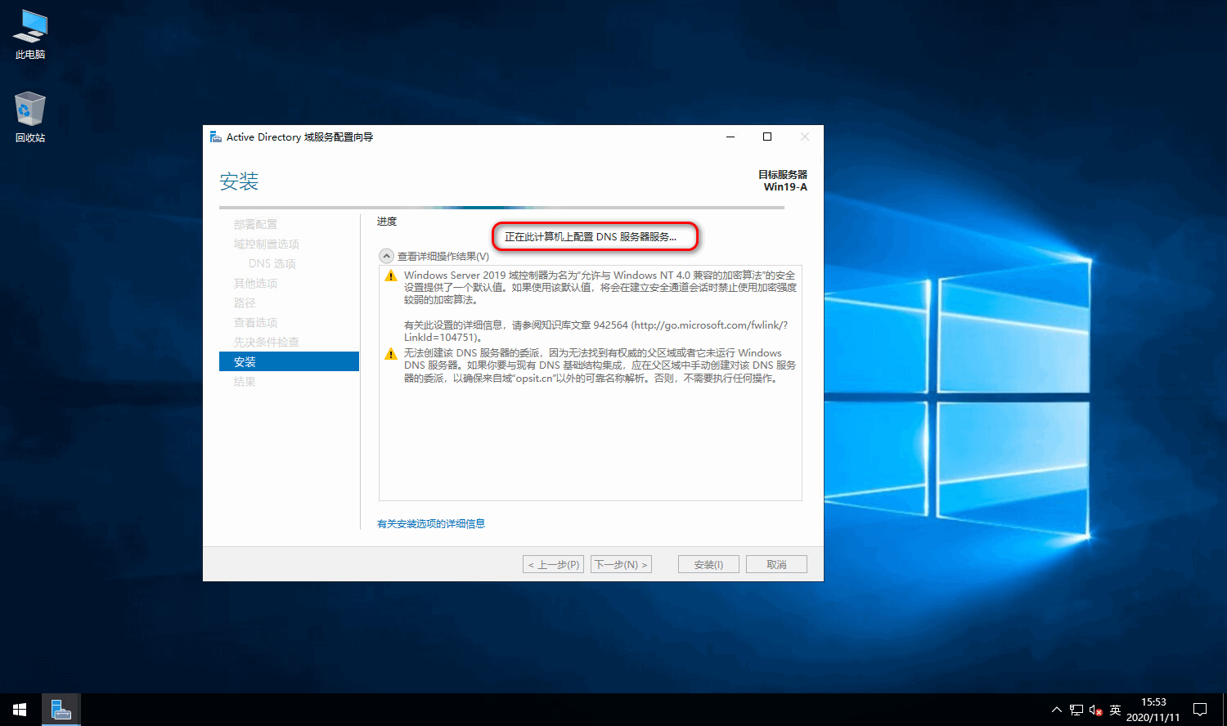The image size is (1227, 726).
Task: Click the 进度 label
Action: click(x=387, y=222)
